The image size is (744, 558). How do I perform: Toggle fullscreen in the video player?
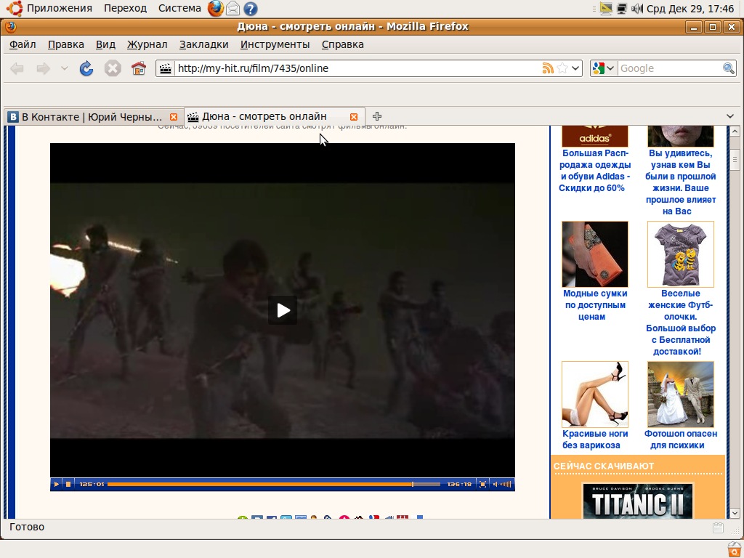click(x=482, y=484)
